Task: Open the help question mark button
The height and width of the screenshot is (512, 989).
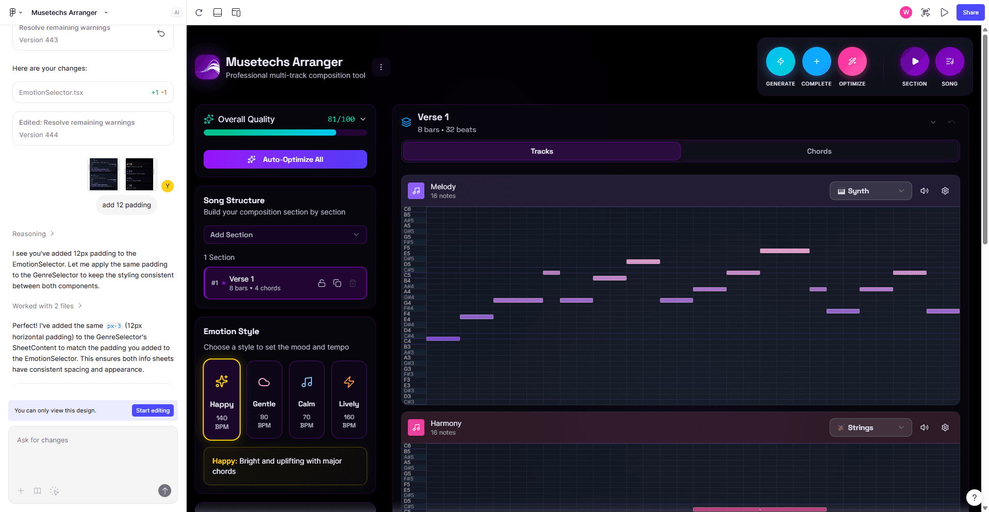Action: coord(974,498)
